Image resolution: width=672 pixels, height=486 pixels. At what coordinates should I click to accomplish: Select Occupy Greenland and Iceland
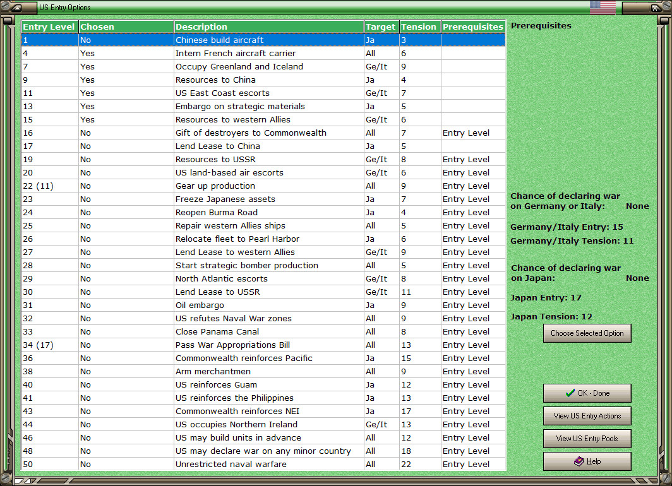click(263, 66)
